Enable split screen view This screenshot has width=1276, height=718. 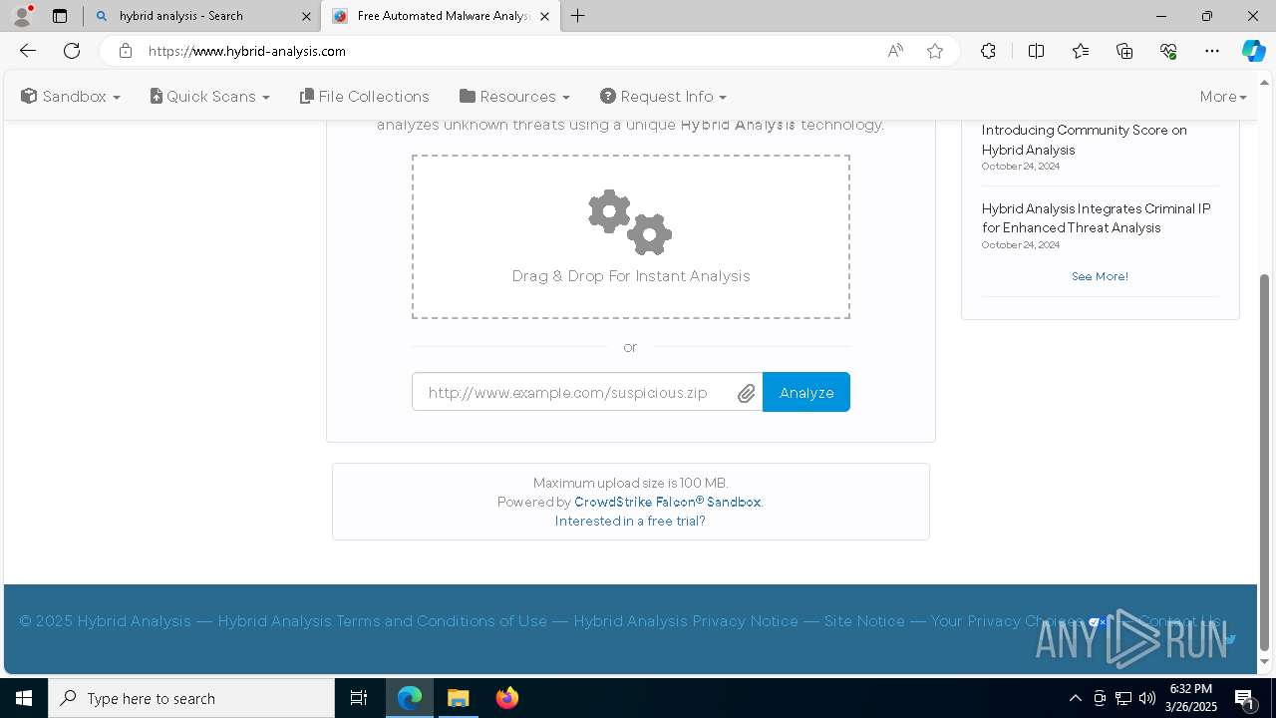(1036, 51)
